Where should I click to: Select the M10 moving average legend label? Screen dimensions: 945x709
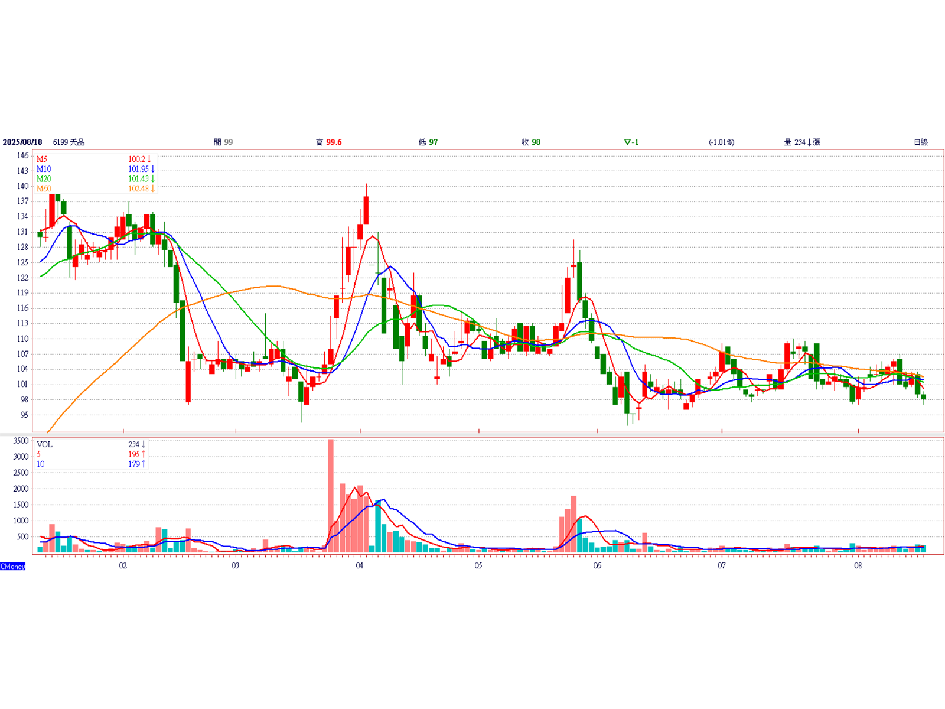44,169
